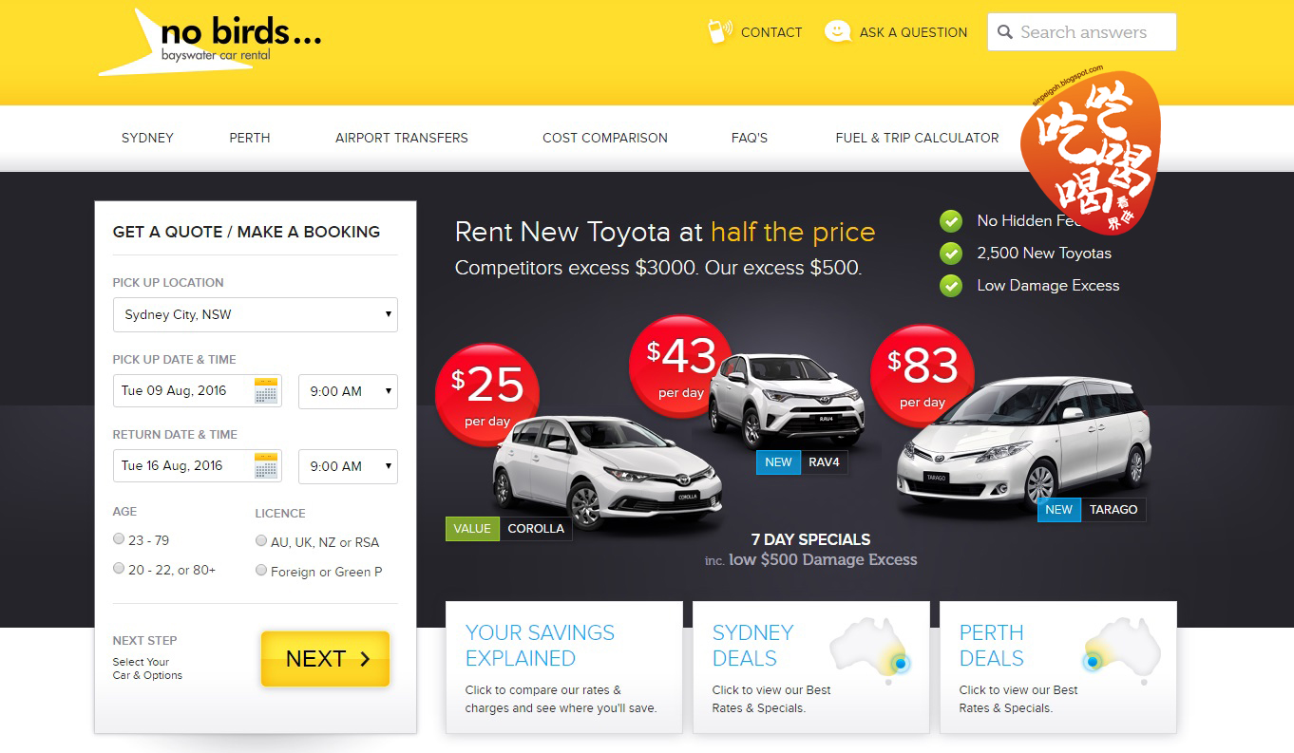1294x753 pixels.
Task: Click the Australia map on Sydney Deals
Action: coord(869,650)
